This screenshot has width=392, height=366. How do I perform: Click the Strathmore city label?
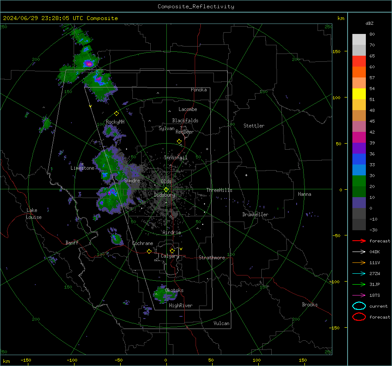212,258
